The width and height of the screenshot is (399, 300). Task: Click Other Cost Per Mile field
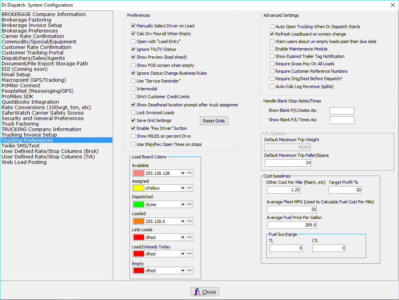[284, 190]
